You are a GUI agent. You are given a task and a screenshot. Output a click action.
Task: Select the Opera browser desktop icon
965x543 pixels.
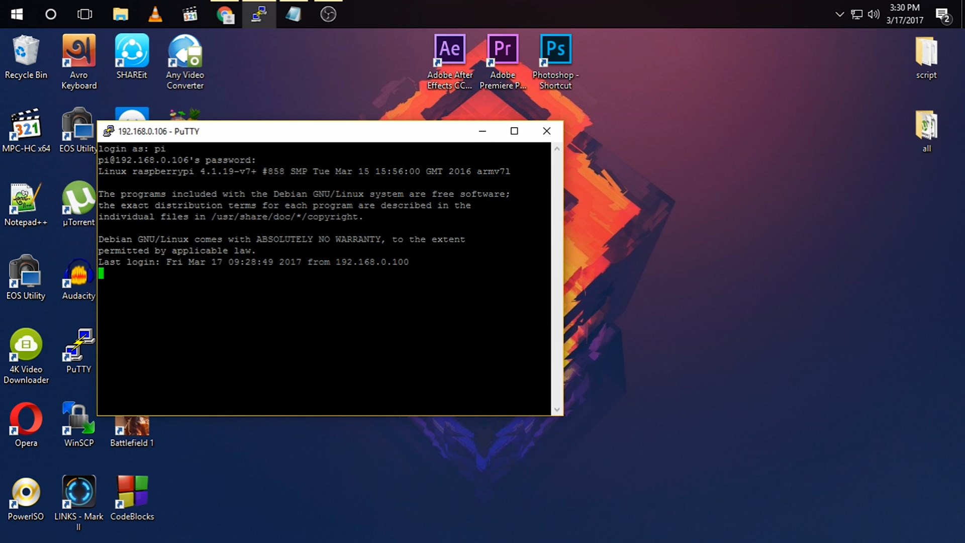pyautogui.click(x=26, y=425)
